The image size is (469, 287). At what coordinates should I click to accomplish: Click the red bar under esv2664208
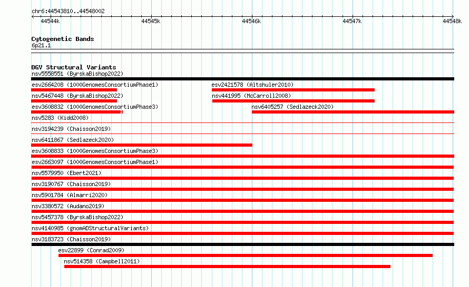(x=74, y=90)
